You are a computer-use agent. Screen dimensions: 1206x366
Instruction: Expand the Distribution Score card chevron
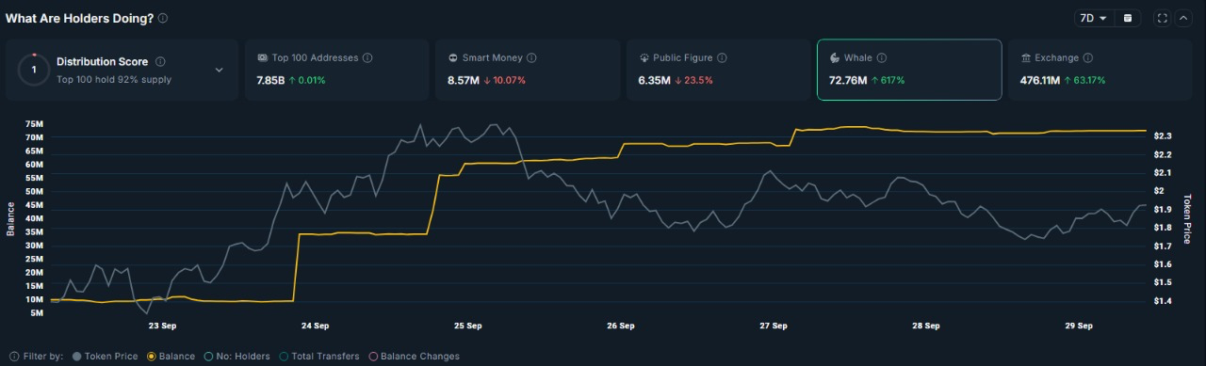[220, 70]
